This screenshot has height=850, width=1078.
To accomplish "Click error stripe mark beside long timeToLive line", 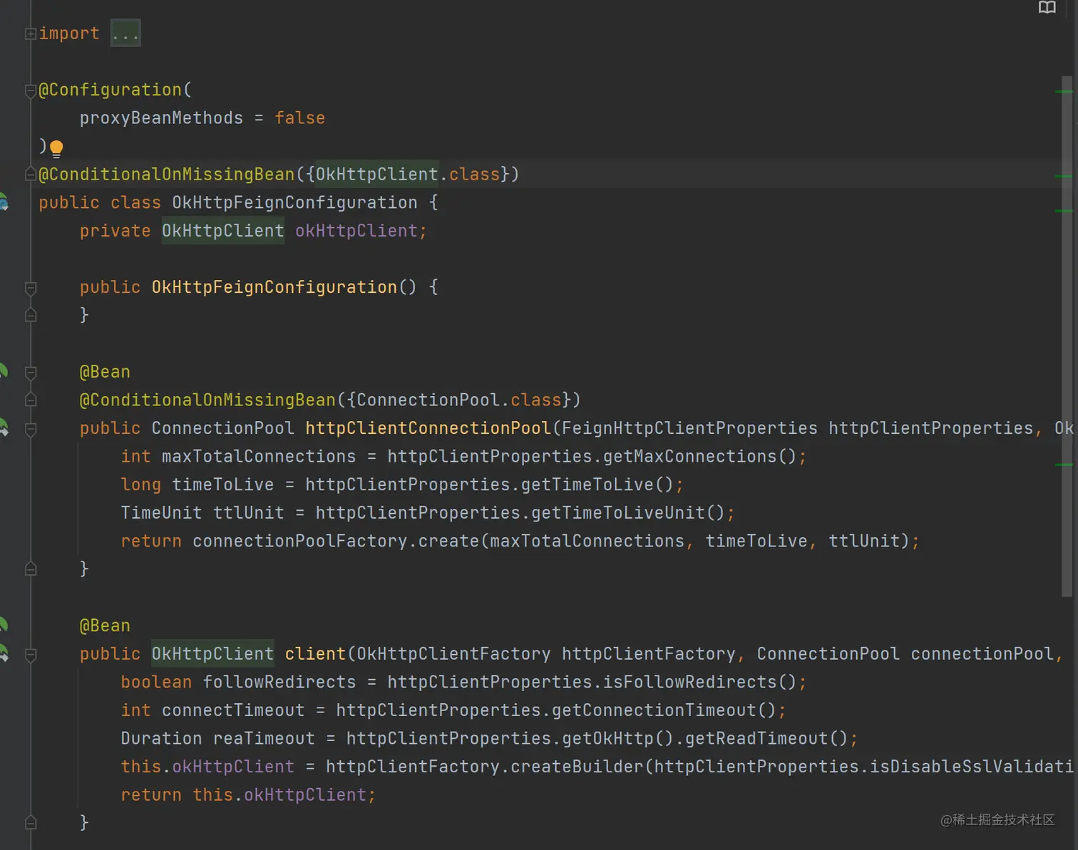I will (1064, 465).
